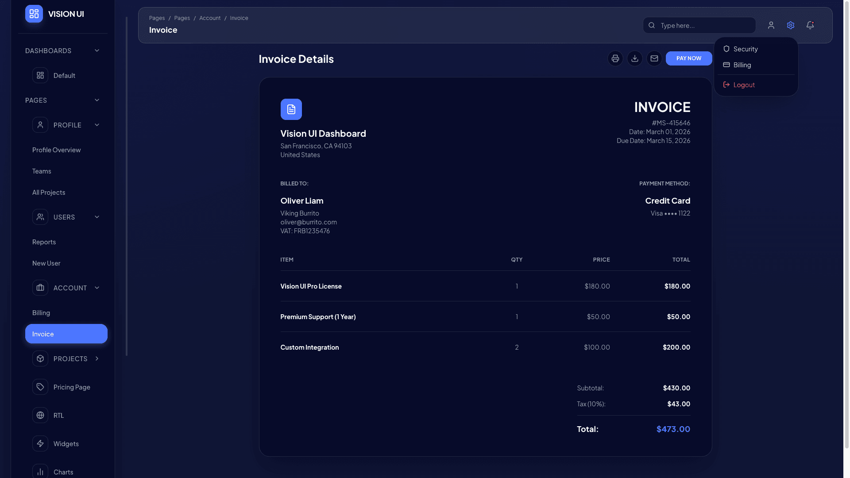Select Invoice in the sidebar
Image resolution: width=850 pixels, height=478 pixels.
point(66,334)
